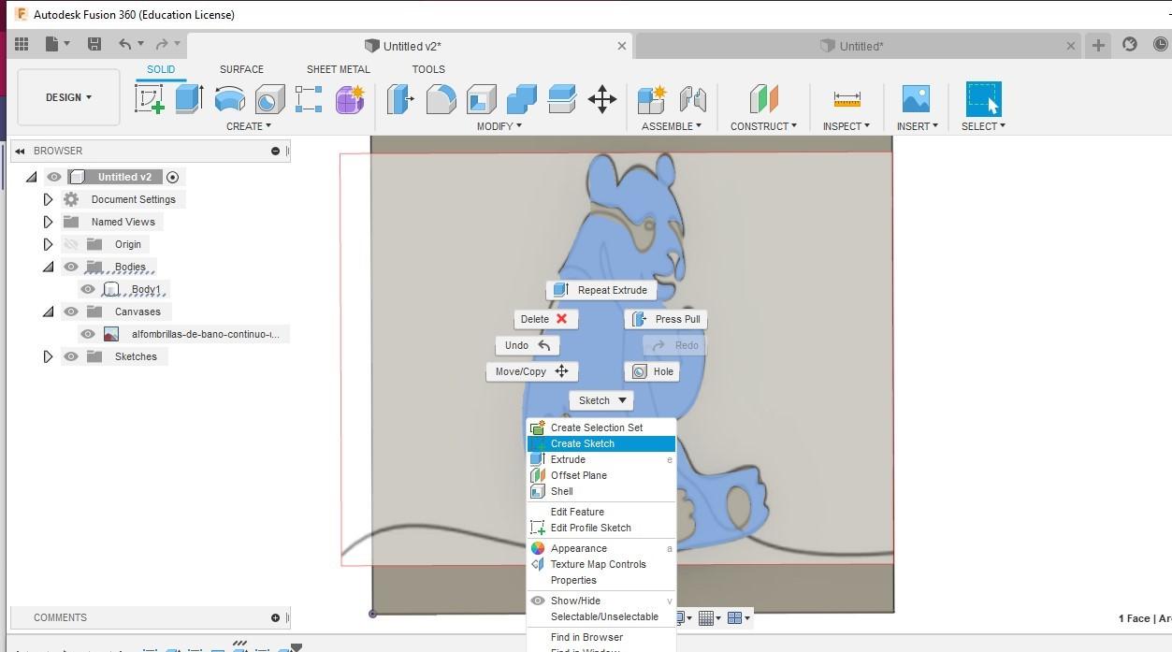This screenshot has width=1172, height=652.
Task: Choose Offset Plane from the context menu
Action: click(600, 475)
